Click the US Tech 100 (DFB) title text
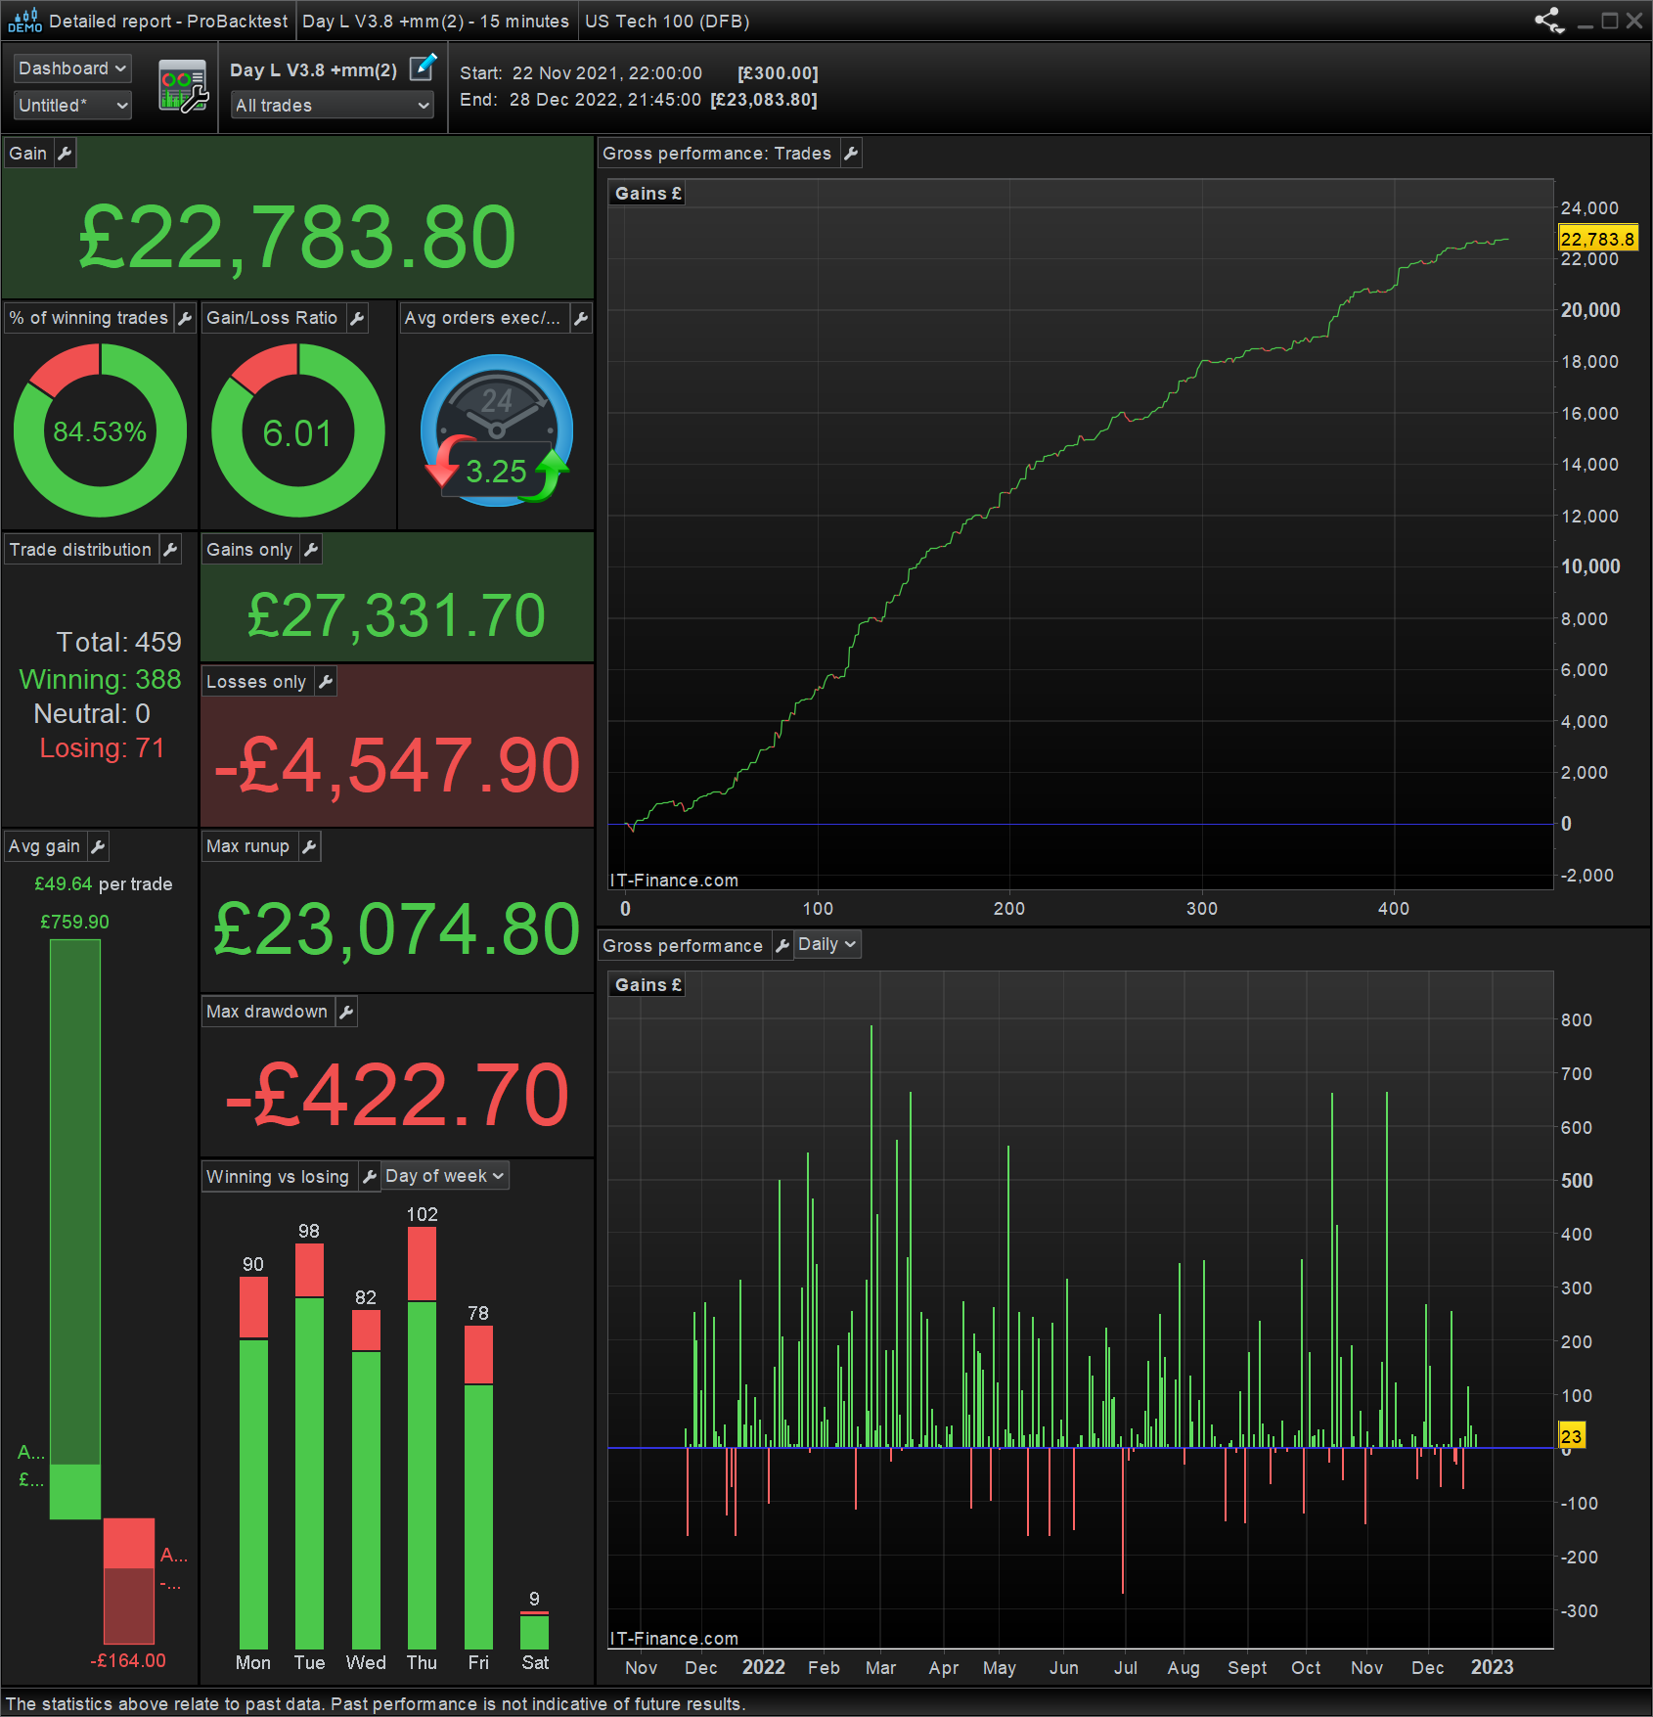 (667, 22)
